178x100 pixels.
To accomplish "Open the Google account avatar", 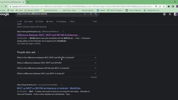I will [x=176, y=14].
